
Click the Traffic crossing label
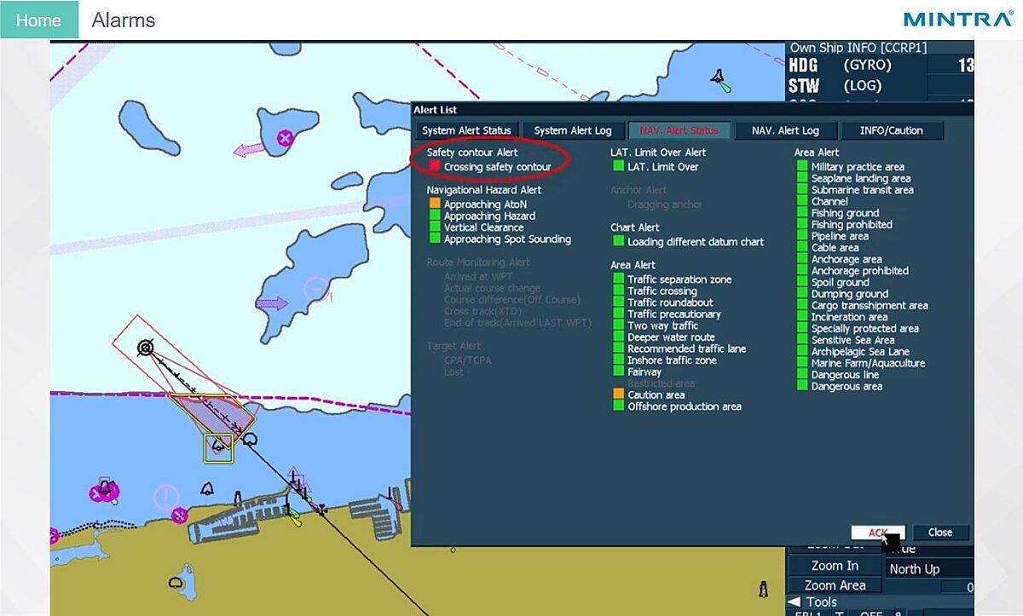click(x=662, y=291)
